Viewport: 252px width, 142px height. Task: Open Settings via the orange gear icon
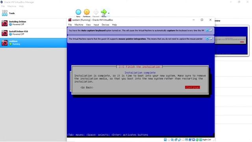(87, 12)
